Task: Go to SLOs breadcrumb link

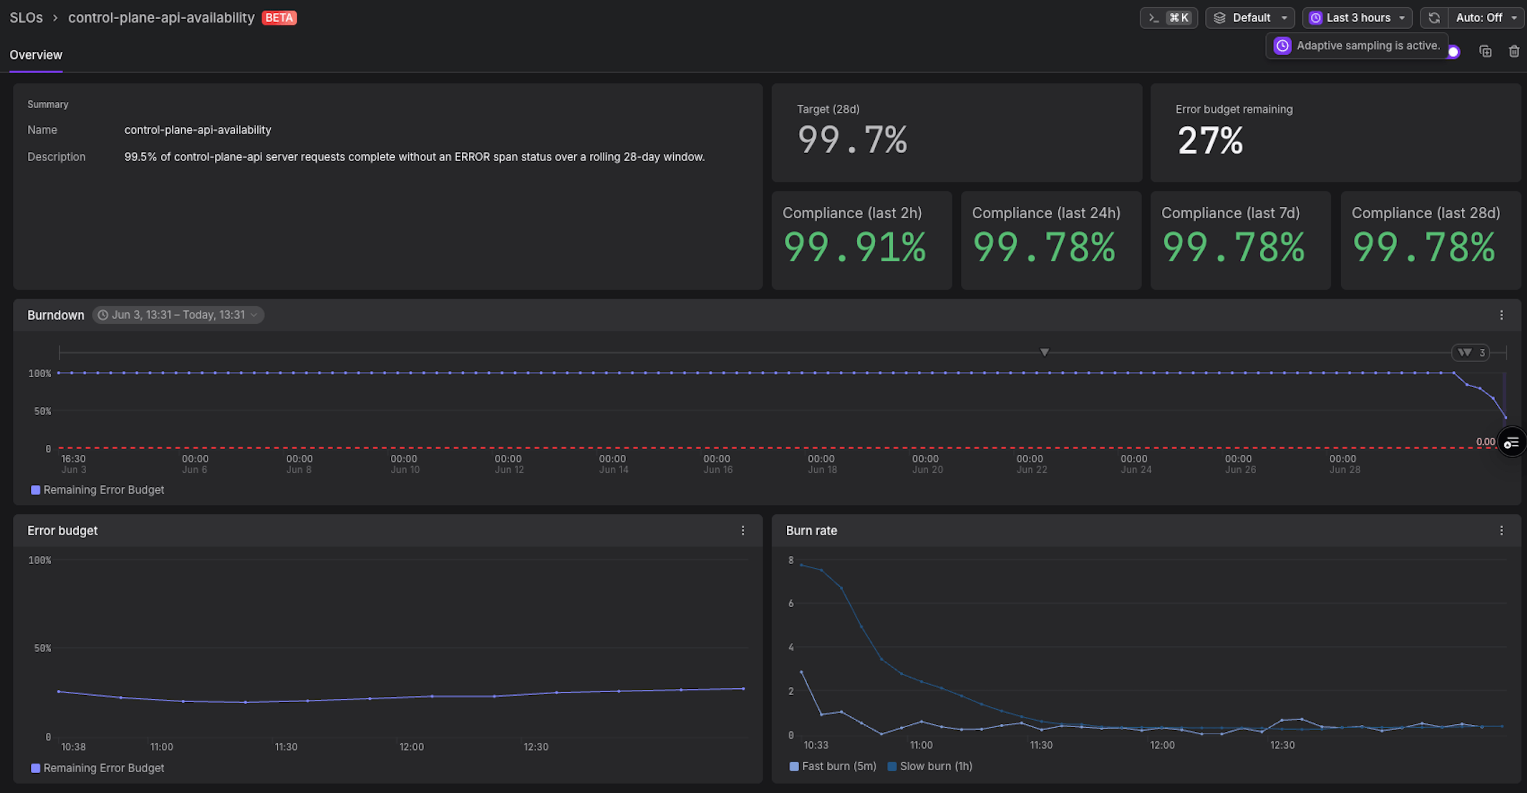Action: [x=26, y=18]
